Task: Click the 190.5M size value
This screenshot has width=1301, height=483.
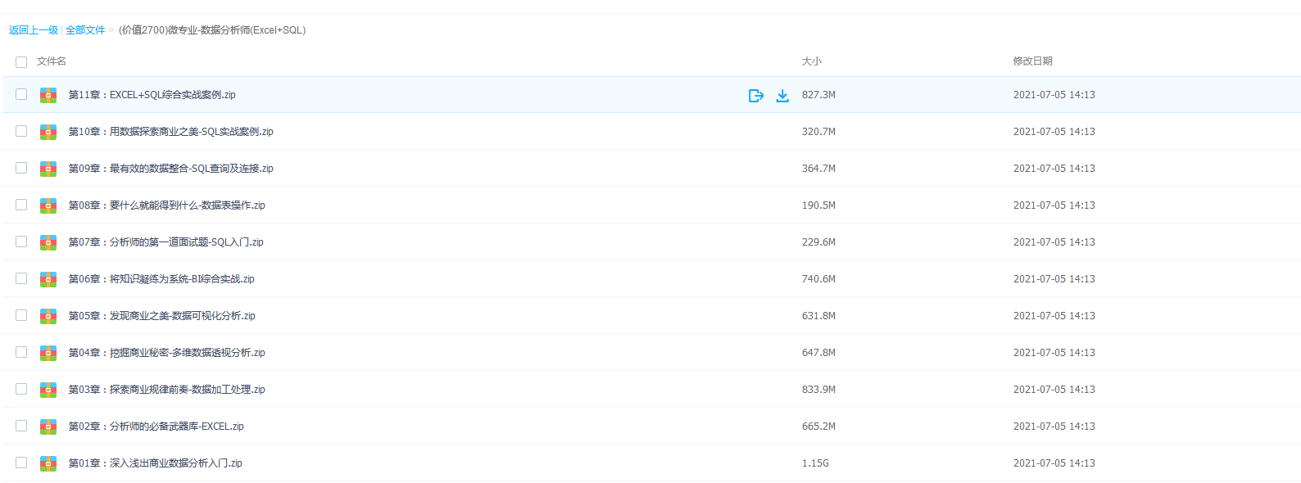Action: tap(818, 205)
